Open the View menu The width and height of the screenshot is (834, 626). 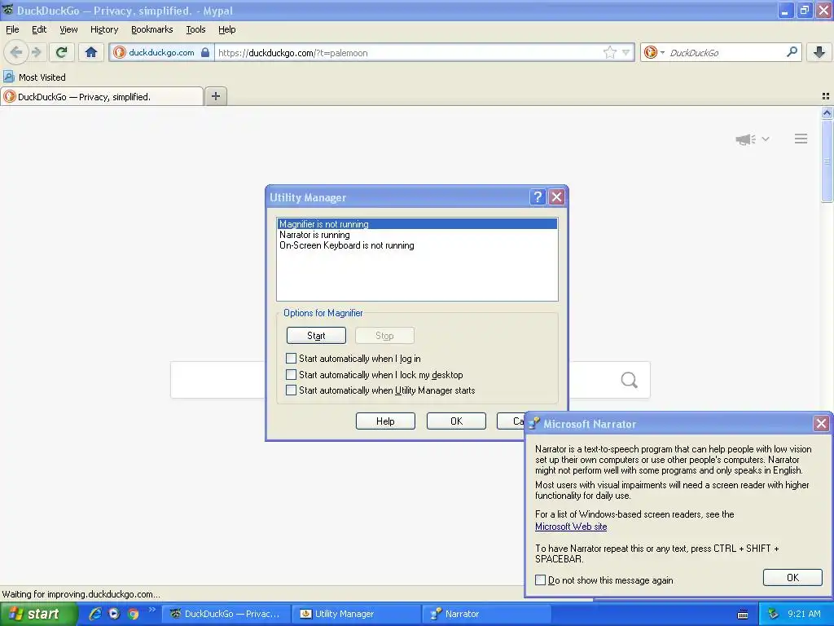68,30
